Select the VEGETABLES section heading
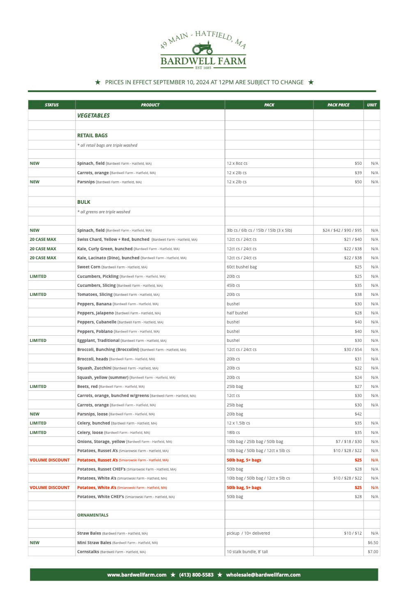 pyautogui.click(x=94, y=115)
